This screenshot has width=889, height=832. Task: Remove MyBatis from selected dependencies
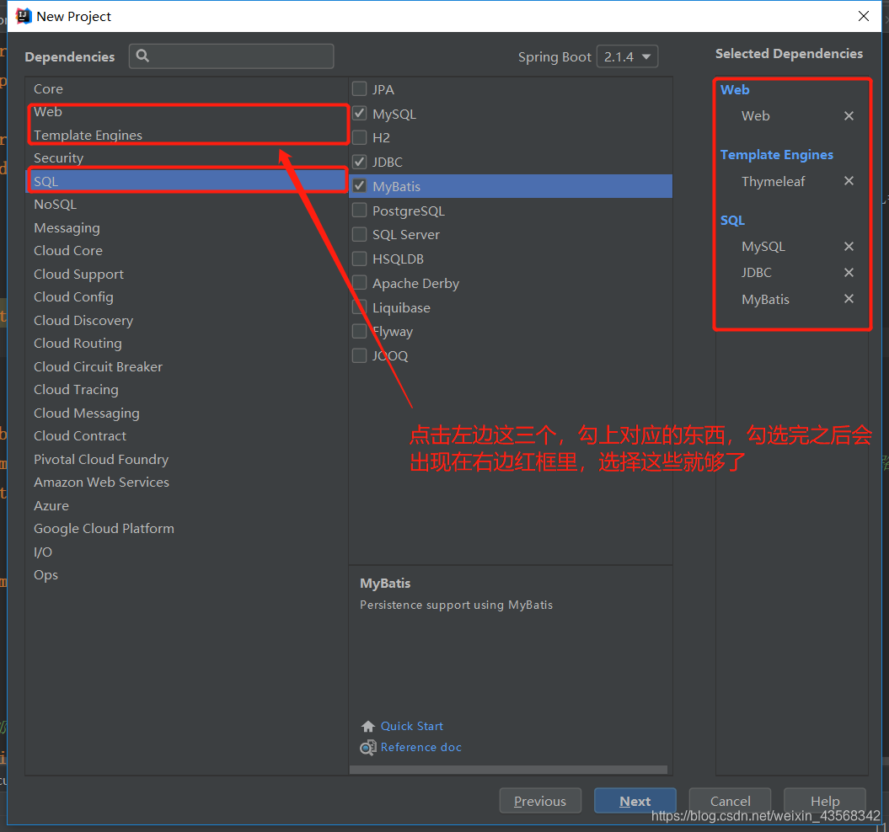(849, 299)
